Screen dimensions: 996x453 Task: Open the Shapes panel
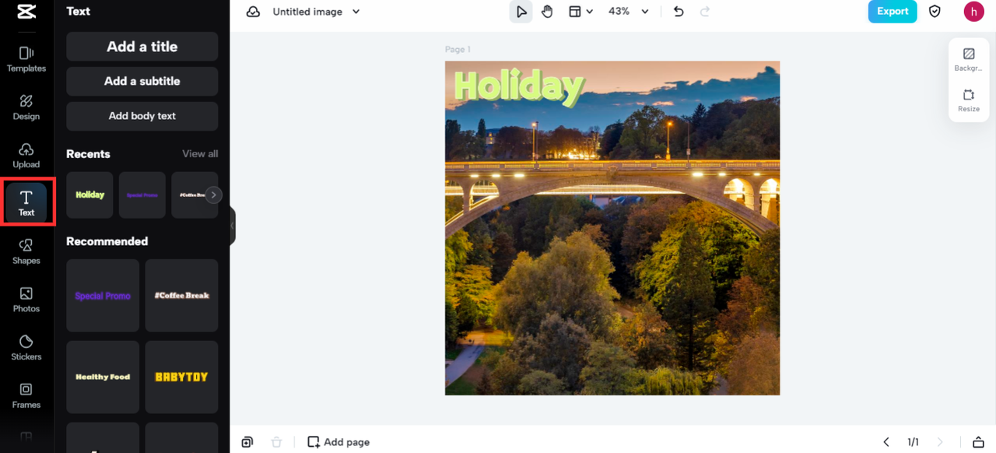pyautogui.click(x=26, y=251)
